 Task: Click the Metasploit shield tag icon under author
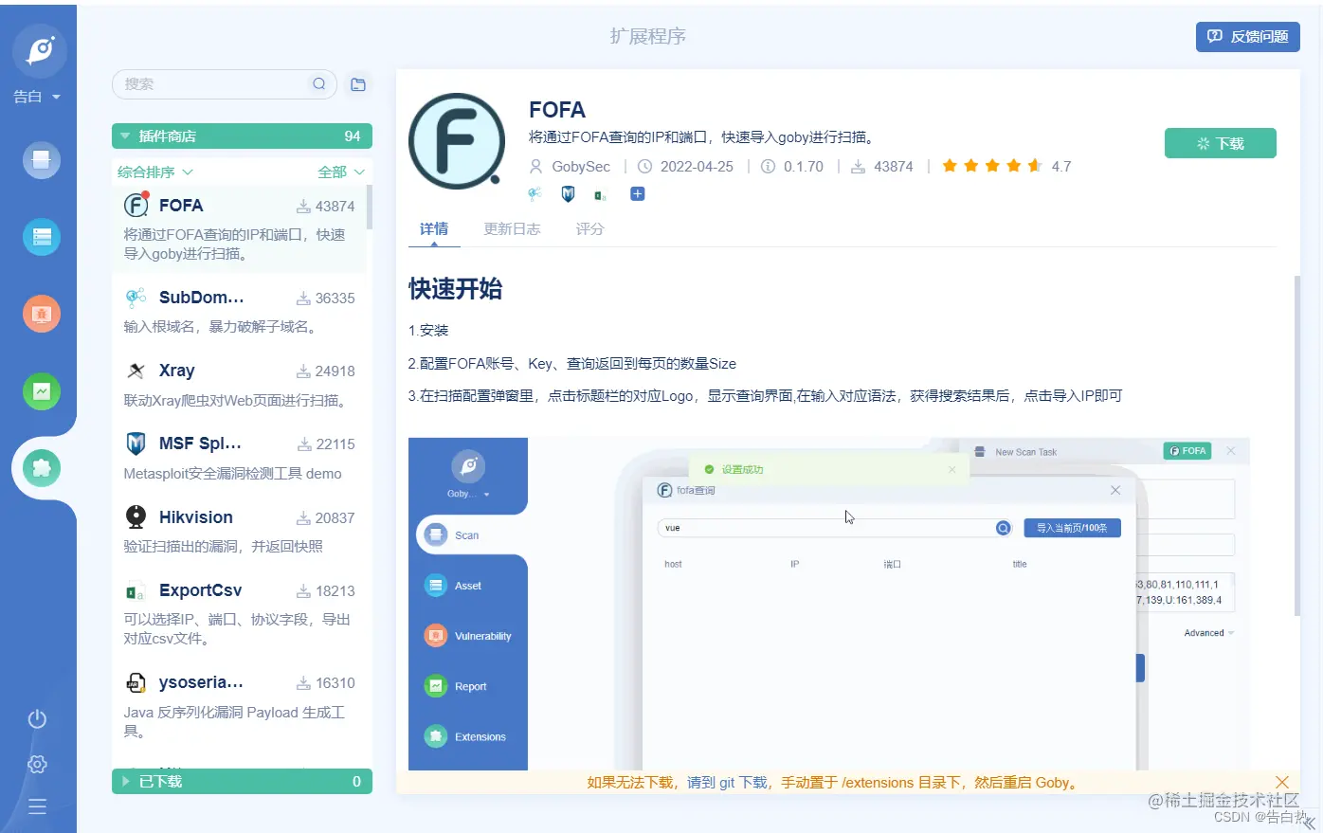click(569, 193)
